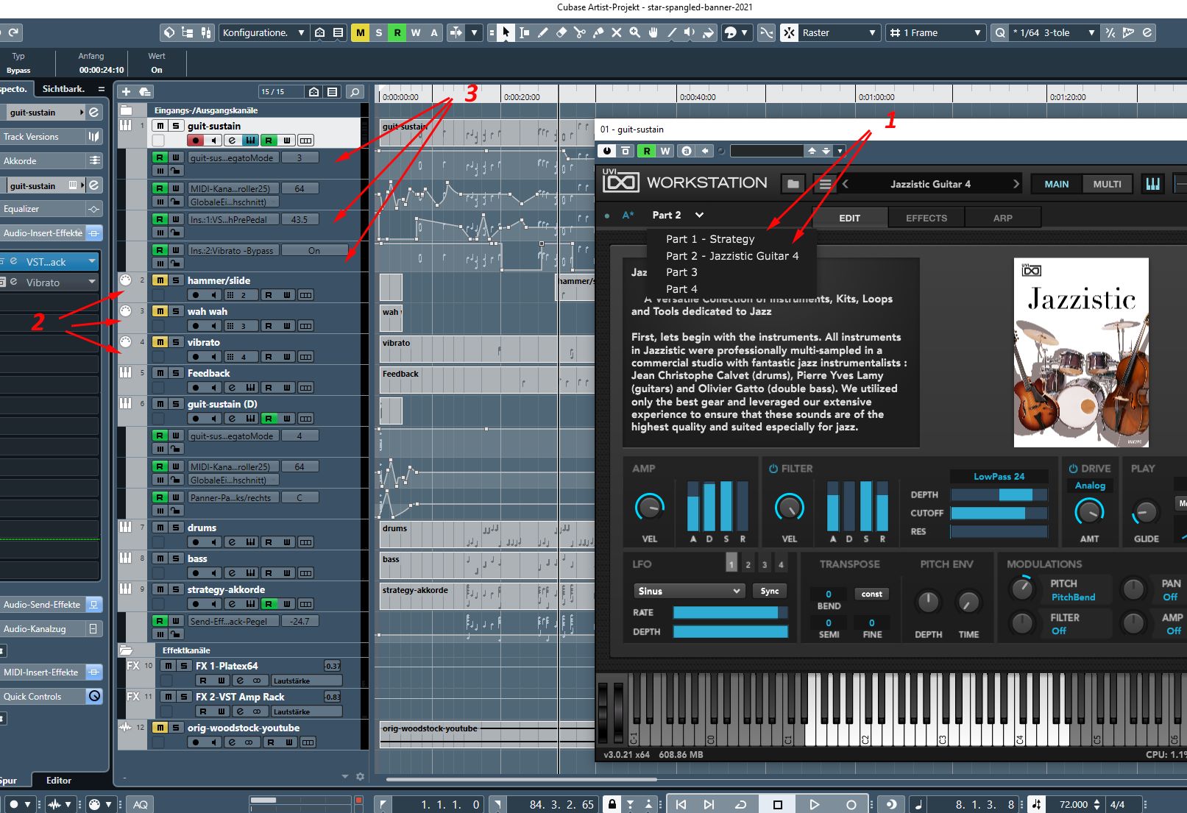Image resolution: width=1187 pixels, height=813 pixels.
Task: Open UVI Workstation hamburger menu
Action: coord(825,184)
